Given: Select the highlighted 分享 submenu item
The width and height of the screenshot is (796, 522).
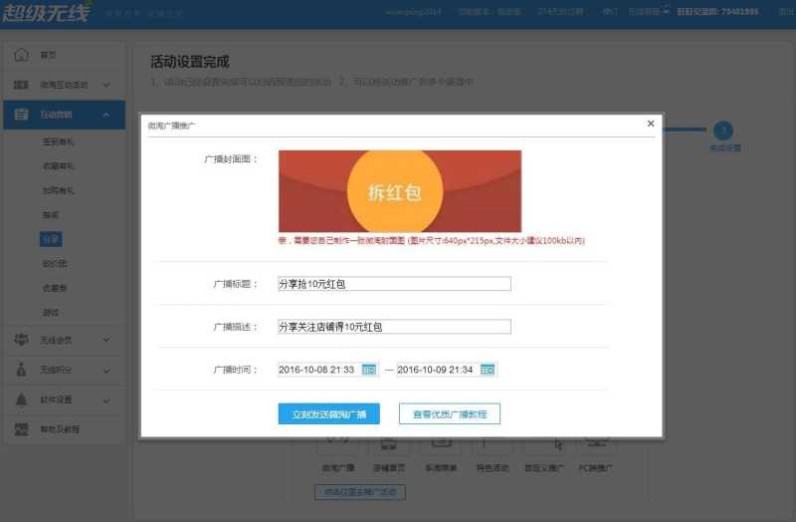Looking at the screenshot, I should tap(51, 239).
